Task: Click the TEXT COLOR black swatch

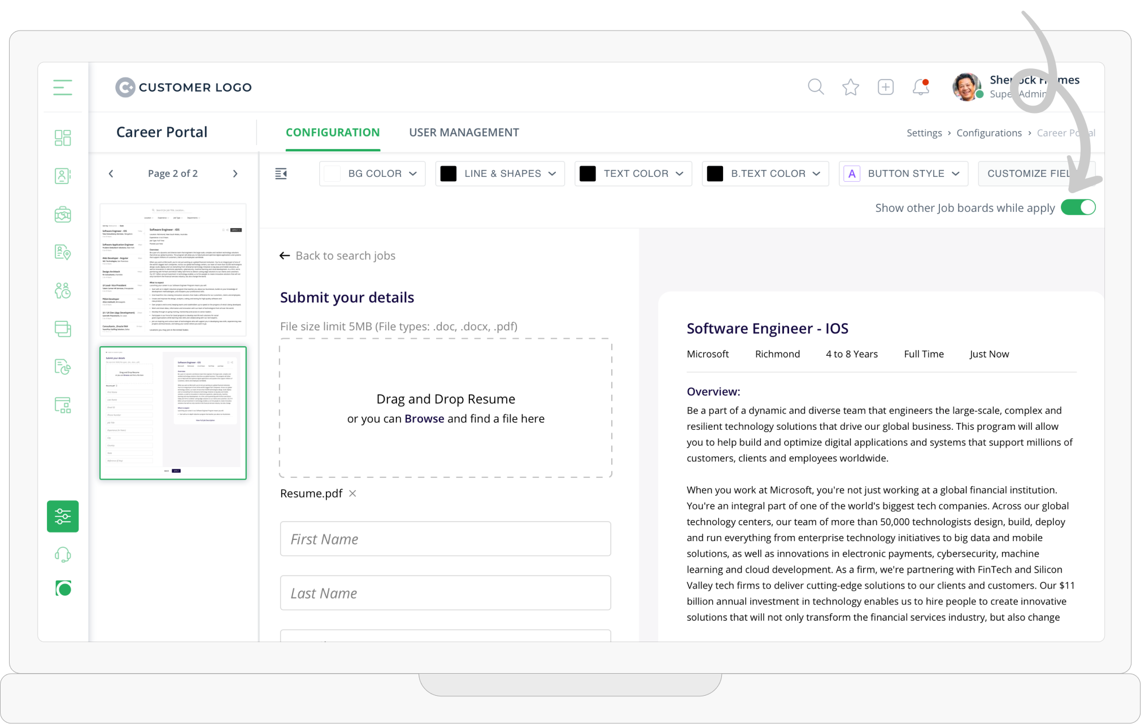Action: [x=588, y=173]
